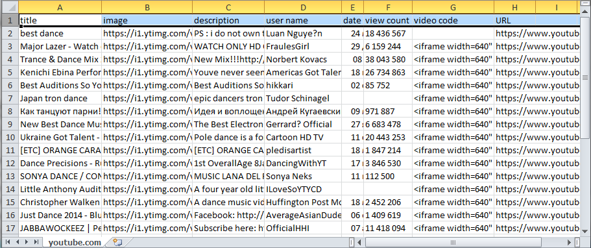
Task: Select the 'title' header cell
Action: click(x=60, y=20)
